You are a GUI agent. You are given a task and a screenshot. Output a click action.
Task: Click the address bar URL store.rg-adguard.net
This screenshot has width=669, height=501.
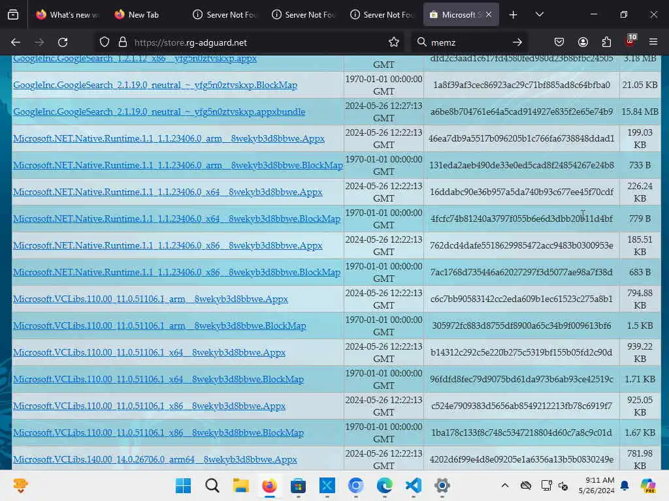point(191,42)
